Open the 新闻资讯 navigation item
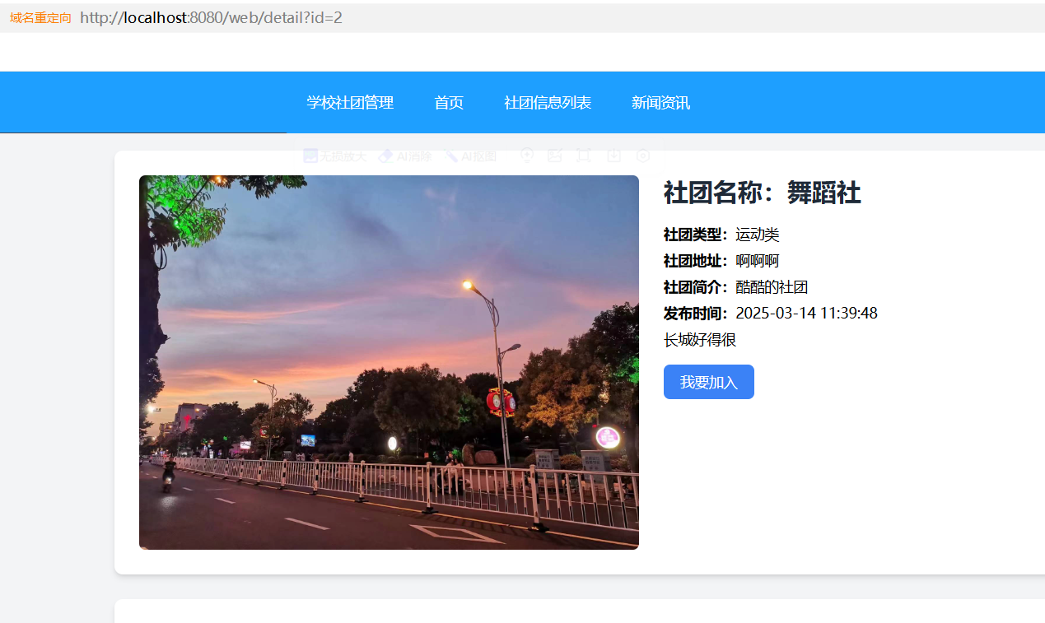The height and width of the screenshot is (623, 1045). click(x=660, y=103)
